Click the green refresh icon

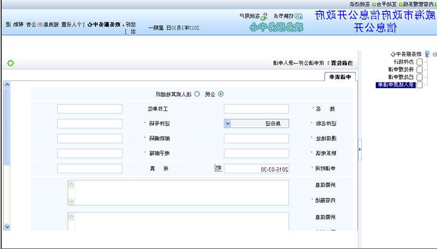click(10, 63)
